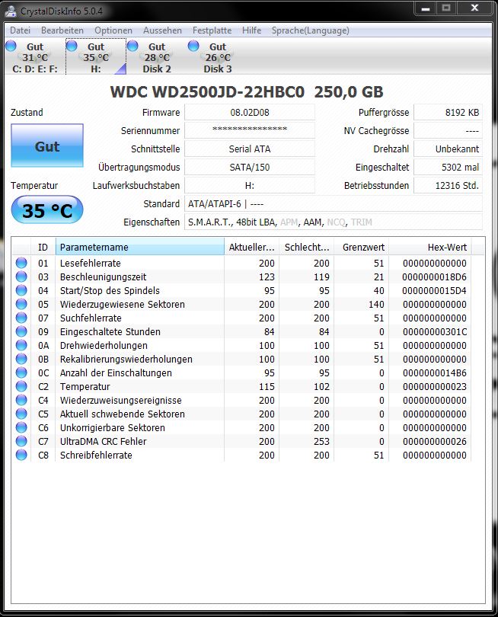Viewport: 498px width, 617px height.
Task: Select the Unkorrigierbare Sektoren row name
Action: click(x=113, y=427)
